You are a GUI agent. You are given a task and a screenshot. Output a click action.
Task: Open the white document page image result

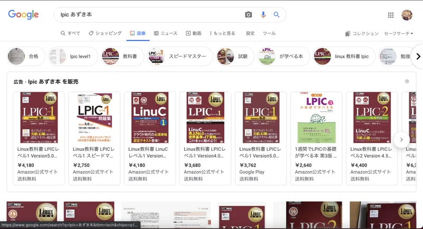pyautogui.click(x=166, y=215)
